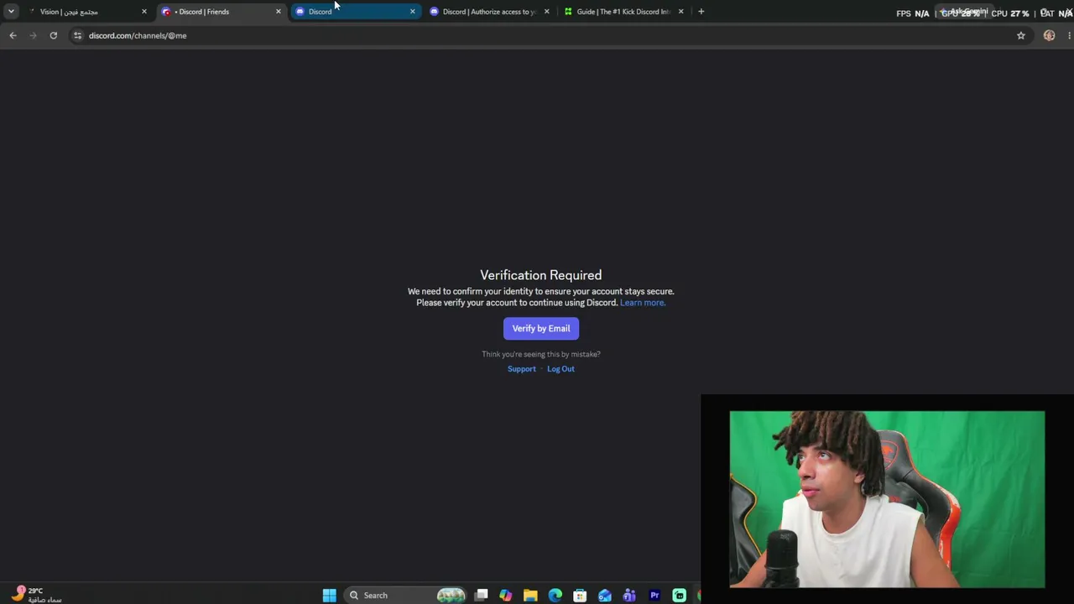This screenshot has width=1074, height=604.
Task: Close the Vision tab
Action: point(144,12)
